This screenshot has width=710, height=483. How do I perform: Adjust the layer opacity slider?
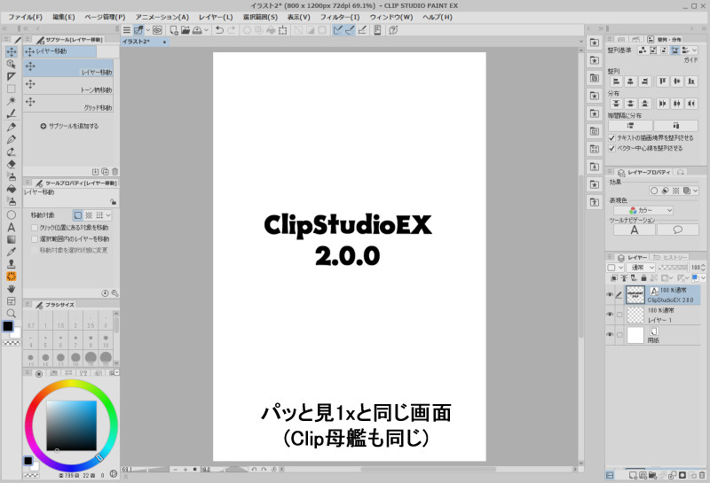(673, 268)
